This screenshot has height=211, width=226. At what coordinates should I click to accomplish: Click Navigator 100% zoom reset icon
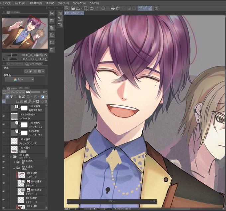[x=37, y=55]
